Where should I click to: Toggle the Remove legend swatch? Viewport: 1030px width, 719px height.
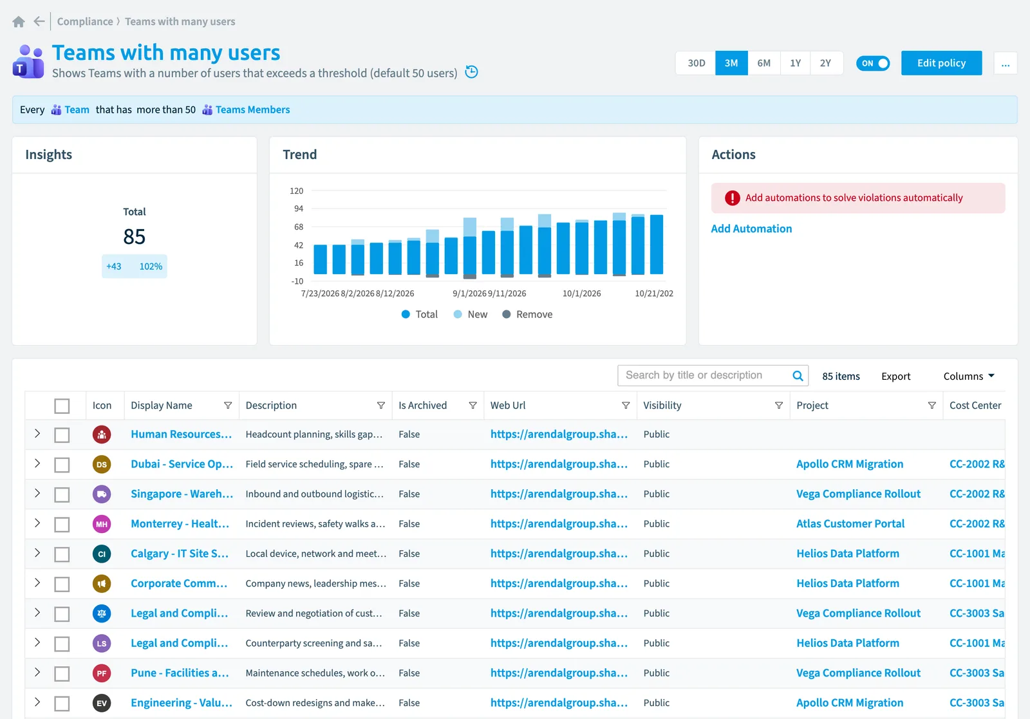[x=507, y=314]
